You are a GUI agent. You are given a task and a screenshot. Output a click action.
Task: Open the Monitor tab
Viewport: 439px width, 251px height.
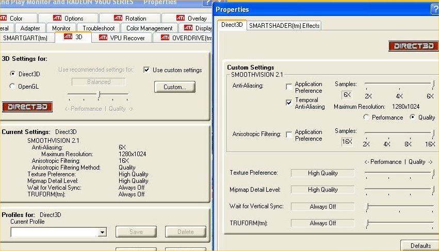pos(61,28)
